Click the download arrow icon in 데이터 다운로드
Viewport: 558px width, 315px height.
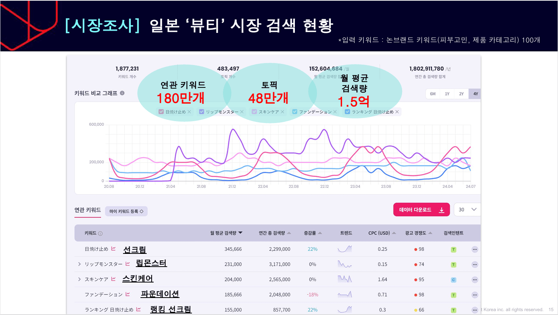pyautogui.click(x=442, y=210)
